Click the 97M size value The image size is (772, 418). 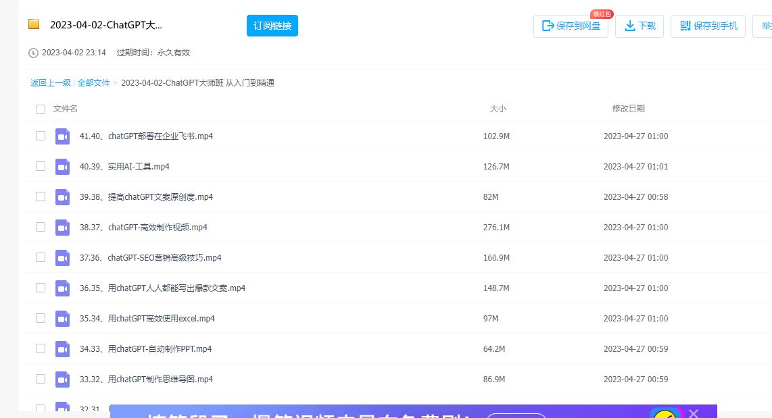pyautogui.click(x=490, y=319)
